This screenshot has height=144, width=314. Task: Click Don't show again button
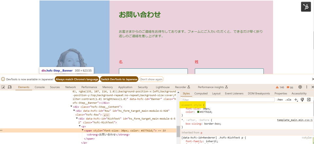(x=151, y=79)
